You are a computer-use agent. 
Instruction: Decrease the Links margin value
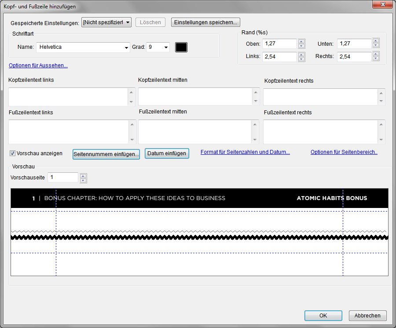coord(301,59)
